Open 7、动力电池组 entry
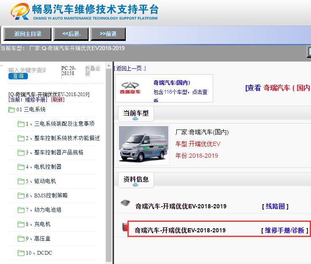Viewport: 311px width, 264px height. pyautogui.click(x=43, y=210)
